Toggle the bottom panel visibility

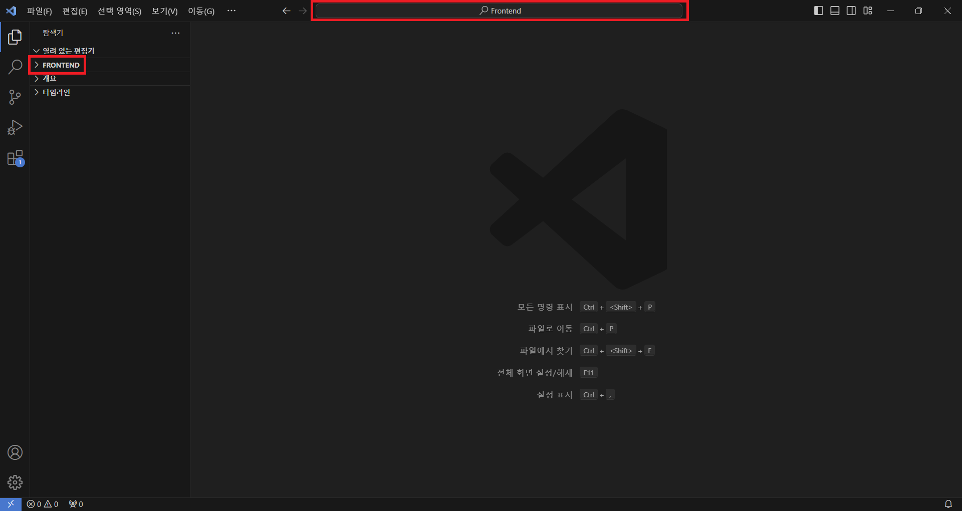[835, 11]
